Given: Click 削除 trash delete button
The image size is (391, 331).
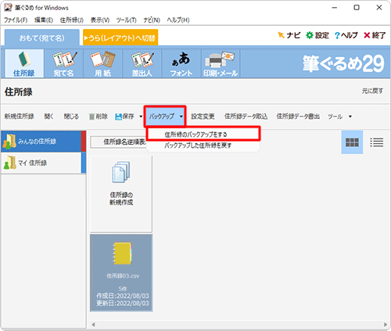Looking at the screenshot, I should (98, 117).
